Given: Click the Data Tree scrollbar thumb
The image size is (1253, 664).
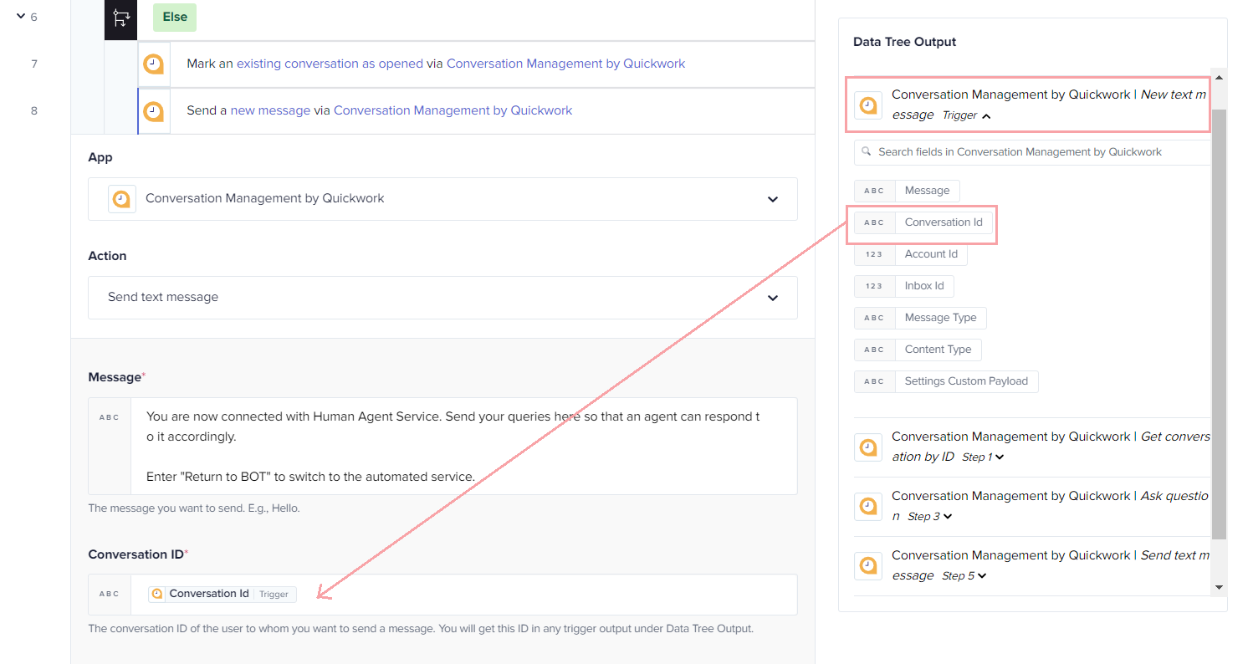Looking at the screenshot, I should point(1219,324).
